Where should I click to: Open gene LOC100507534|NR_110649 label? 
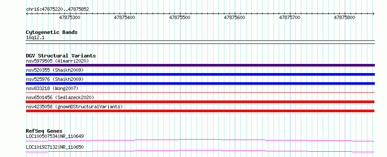[55, 136]
